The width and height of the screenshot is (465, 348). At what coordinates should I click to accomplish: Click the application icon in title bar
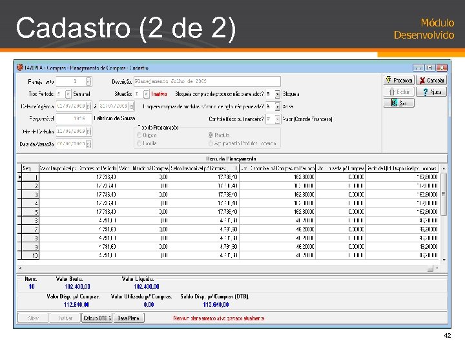coord(20,68)
